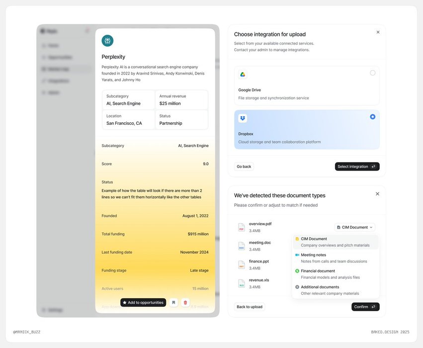
Task: Click the Dropbox logo icon
Action: click(243, 118)
